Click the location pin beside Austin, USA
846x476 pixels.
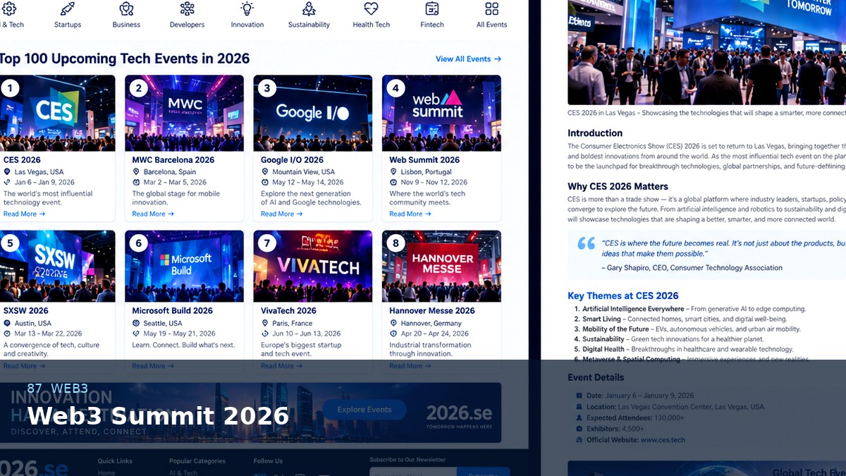coord(7,323)
